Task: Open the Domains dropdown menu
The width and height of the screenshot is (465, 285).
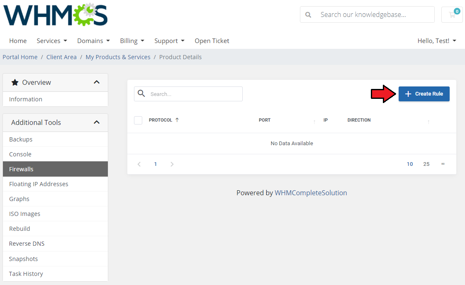Action: click(x=93, y=41)
